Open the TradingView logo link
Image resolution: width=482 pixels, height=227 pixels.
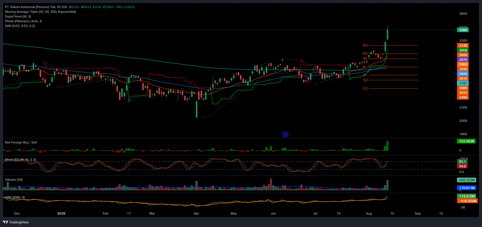[x=16, y=222]
